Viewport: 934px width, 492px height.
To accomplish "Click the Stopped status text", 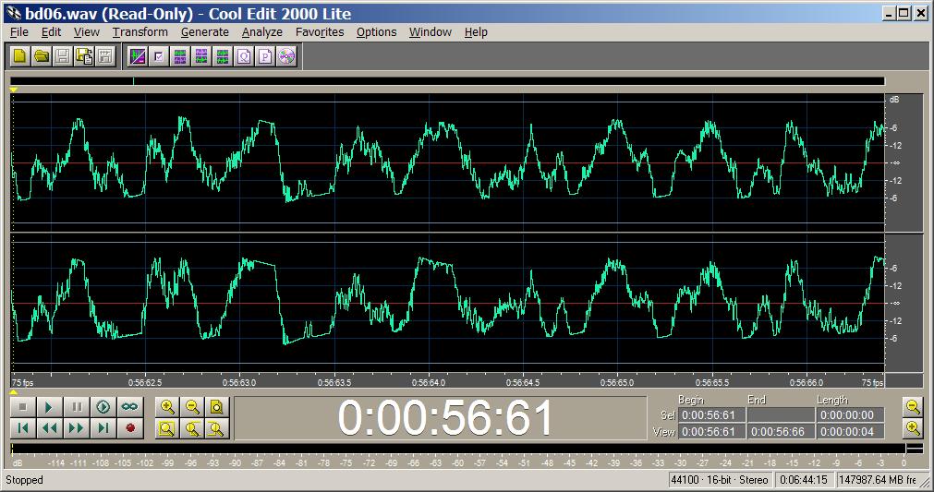I will (x=24, y=479).
